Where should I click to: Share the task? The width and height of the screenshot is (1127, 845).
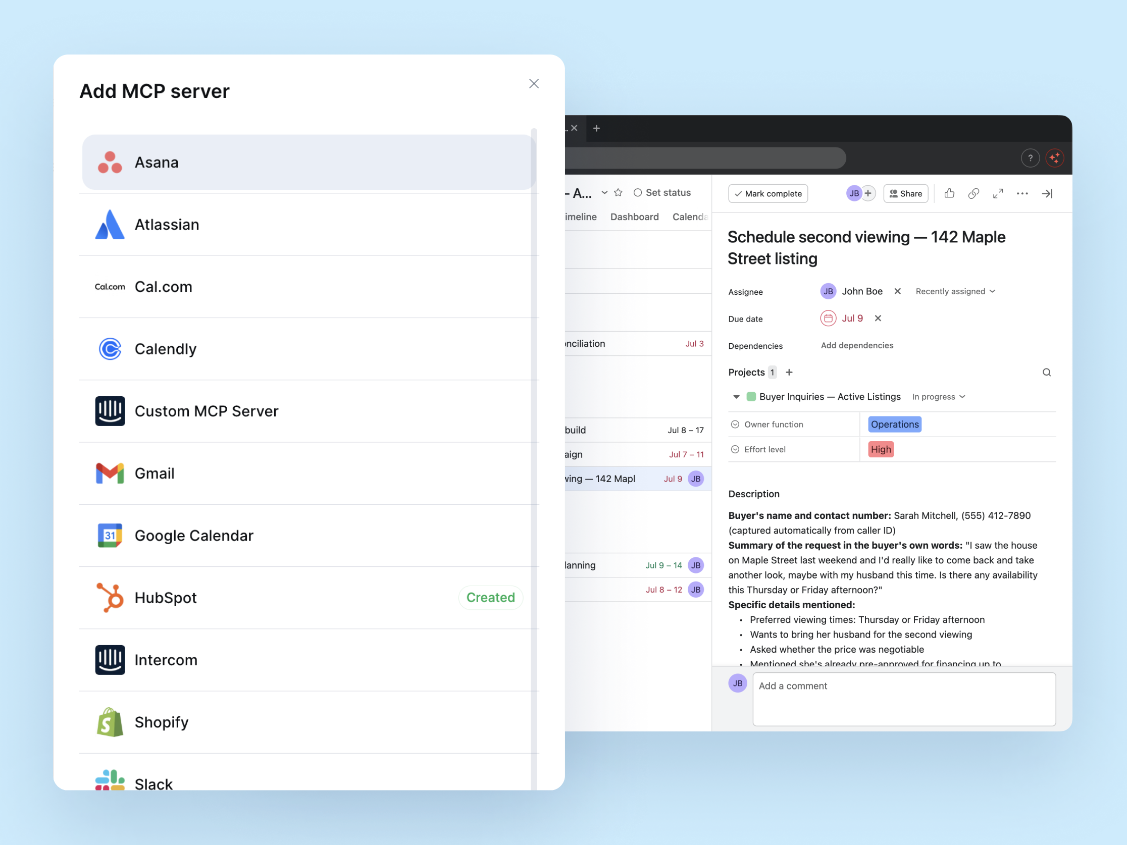click(x=905, y=193)
